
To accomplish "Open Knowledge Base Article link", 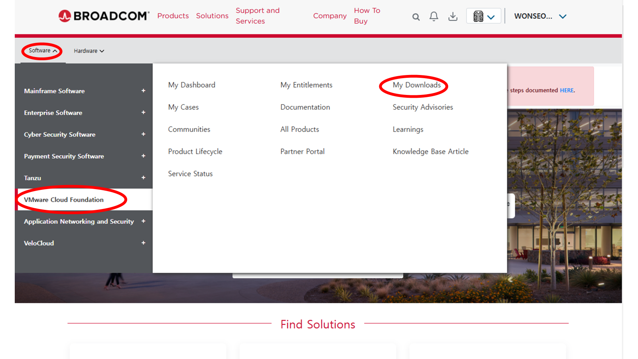I will [x=431, y=152].
